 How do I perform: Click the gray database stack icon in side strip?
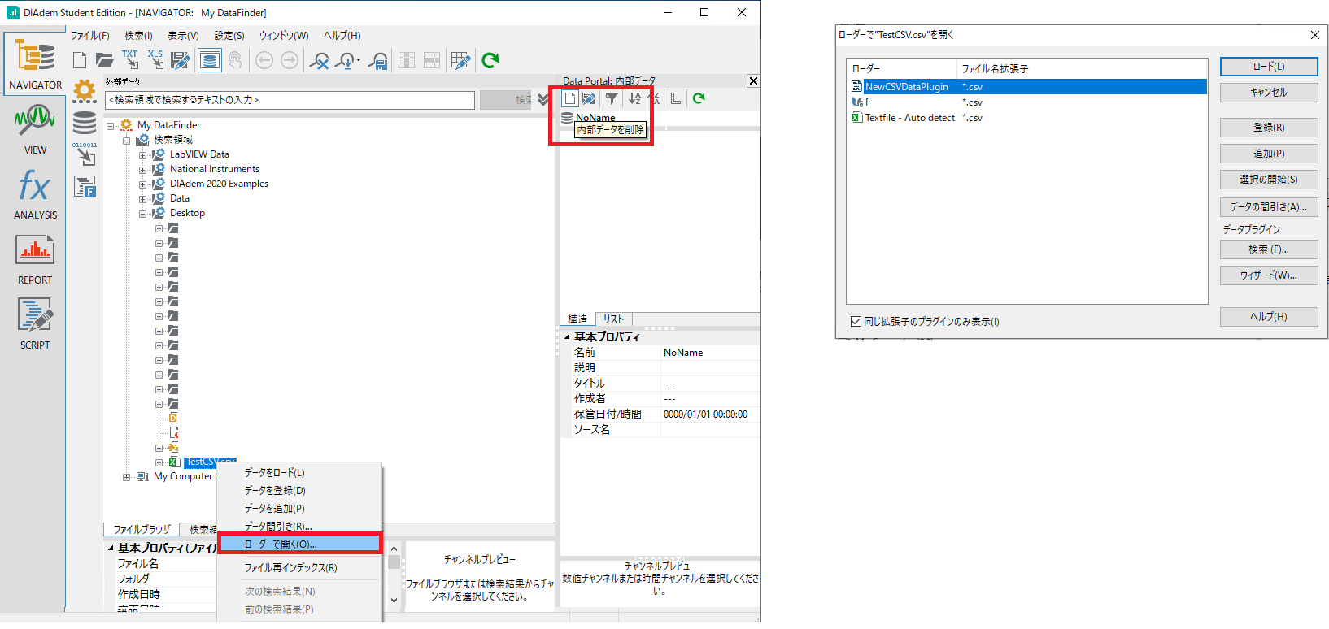pyautogui.click(x=85, y=123)
